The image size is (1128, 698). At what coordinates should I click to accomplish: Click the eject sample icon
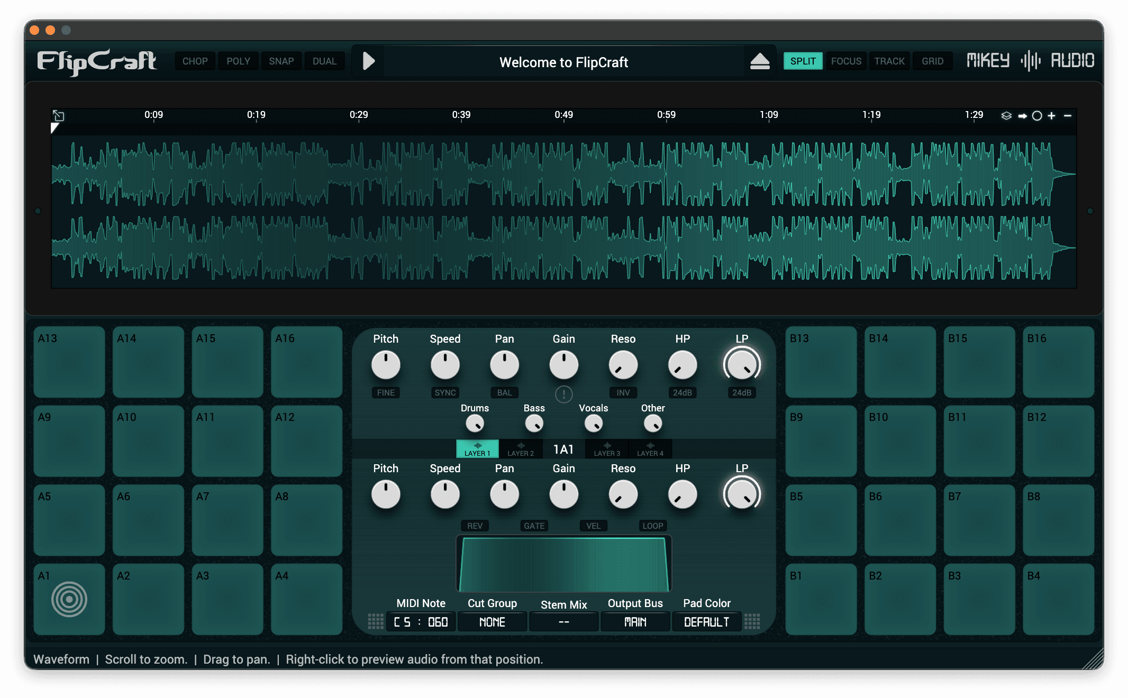point(760,61)
